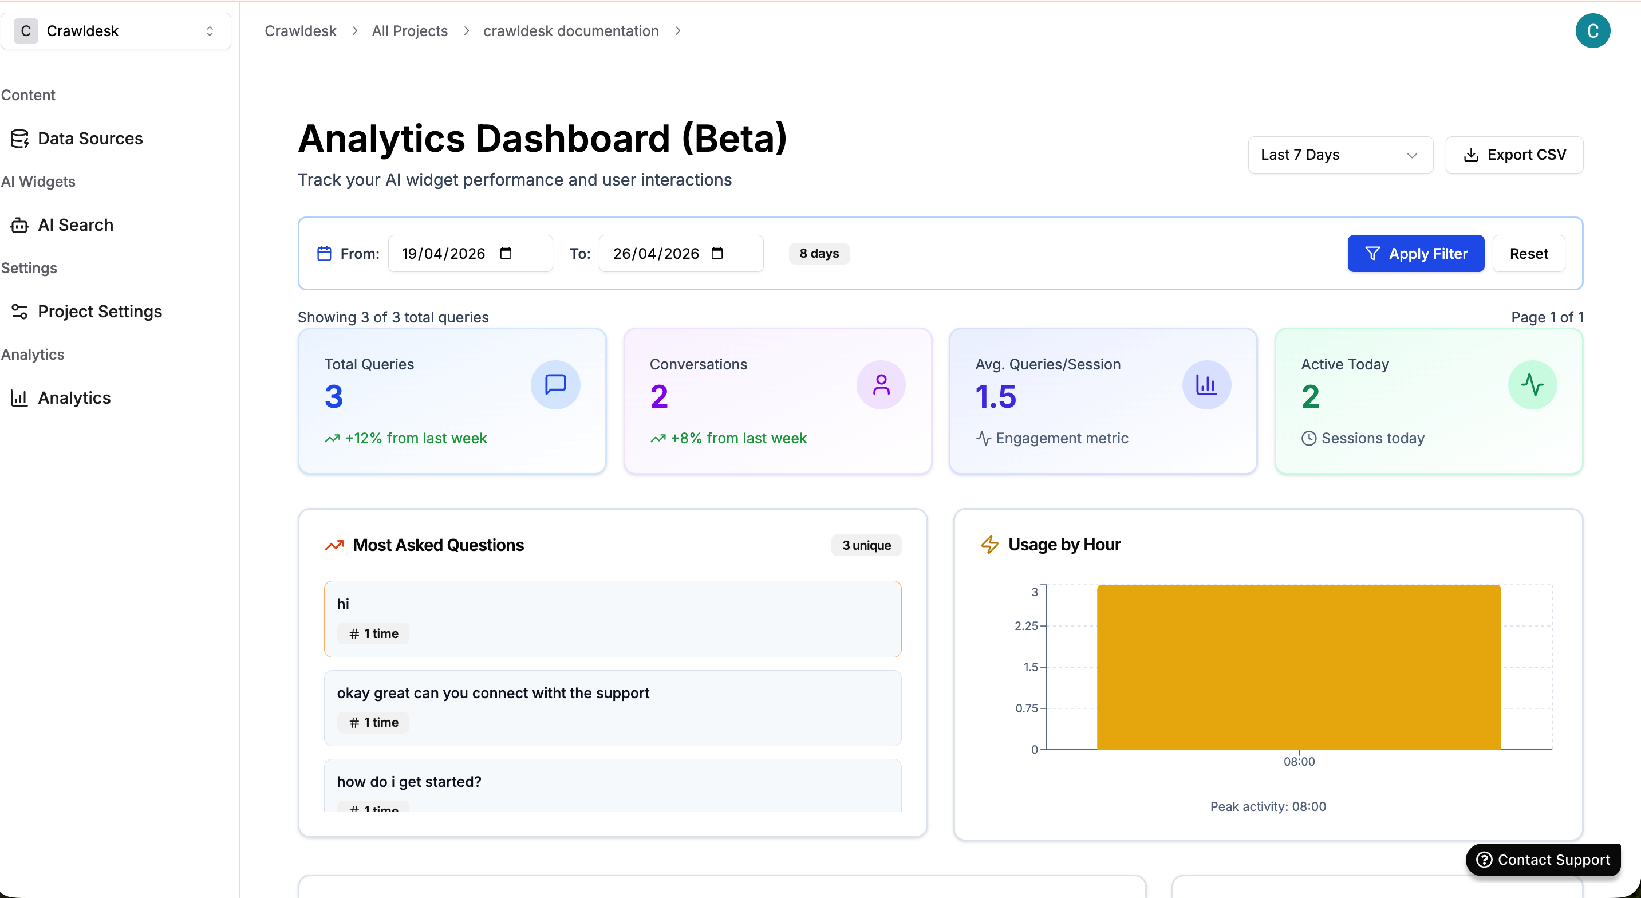This screenshot has height=898, width=1641.
Task: Open the To date calendar picker icon
Action: click(717, 253)
